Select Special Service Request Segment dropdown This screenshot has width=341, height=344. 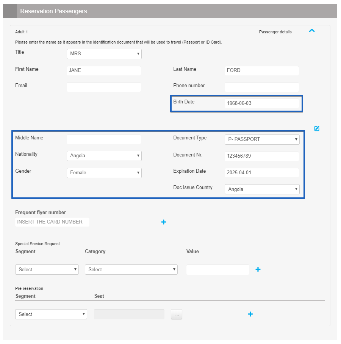click(47, 270)
